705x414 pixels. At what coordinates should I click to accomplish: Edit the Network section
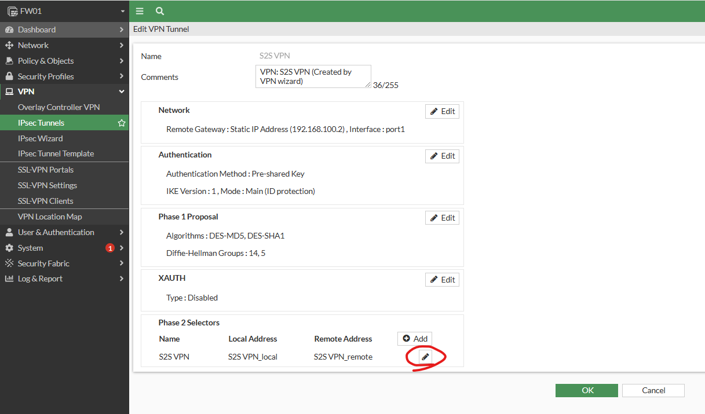[442, 111]
